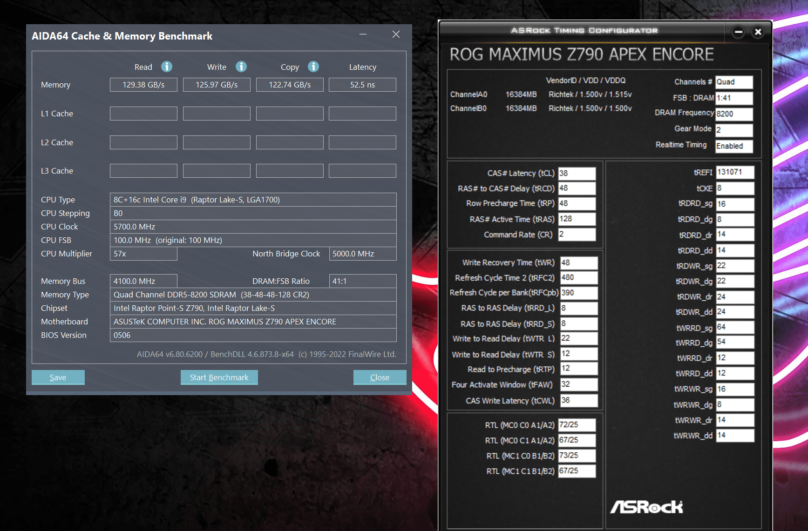808x531 pixels.
Task: Click the CPU Type field
Action: click(x=253, y=200)
